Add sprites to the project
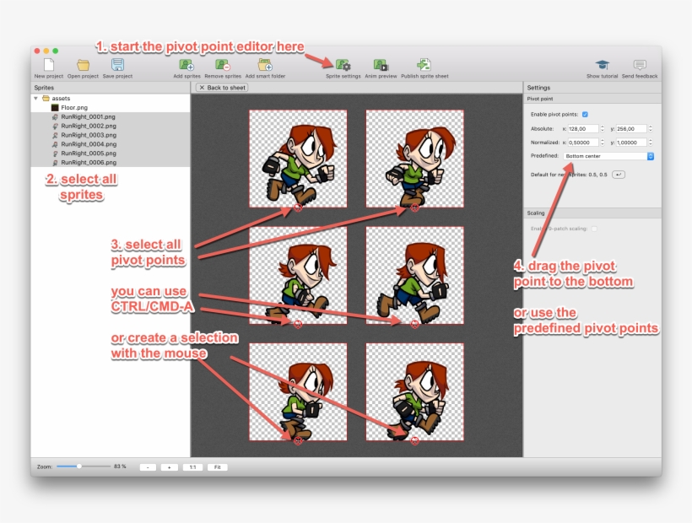The image size is (692, 523). click(x=186, y=64)
